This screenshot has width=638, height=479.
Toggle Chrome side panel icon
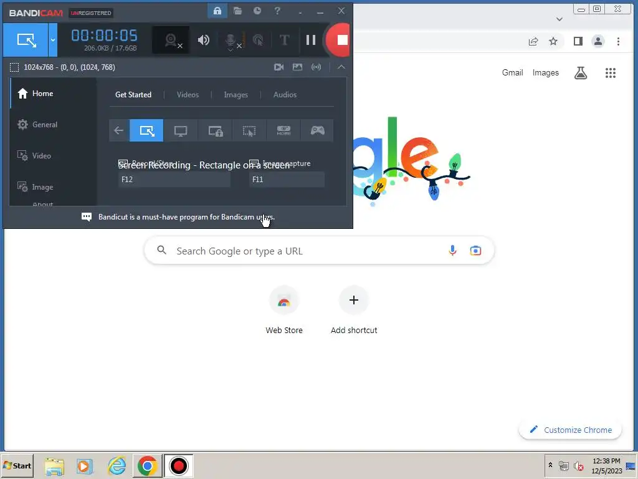[x=578, y=41]
